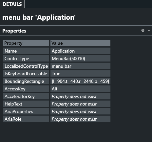Click the menu bar 'Application' title
Image resolution: width=152 pixels, height=142 pixels.
39,17
